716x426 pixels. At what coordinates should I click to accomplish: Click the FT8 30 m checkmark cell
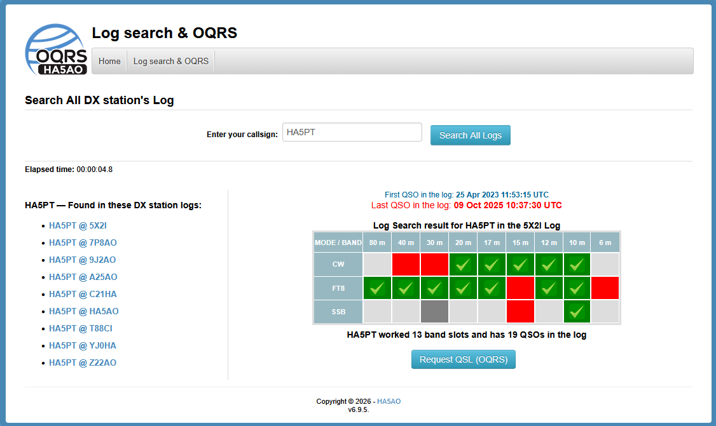click(434, 288)
